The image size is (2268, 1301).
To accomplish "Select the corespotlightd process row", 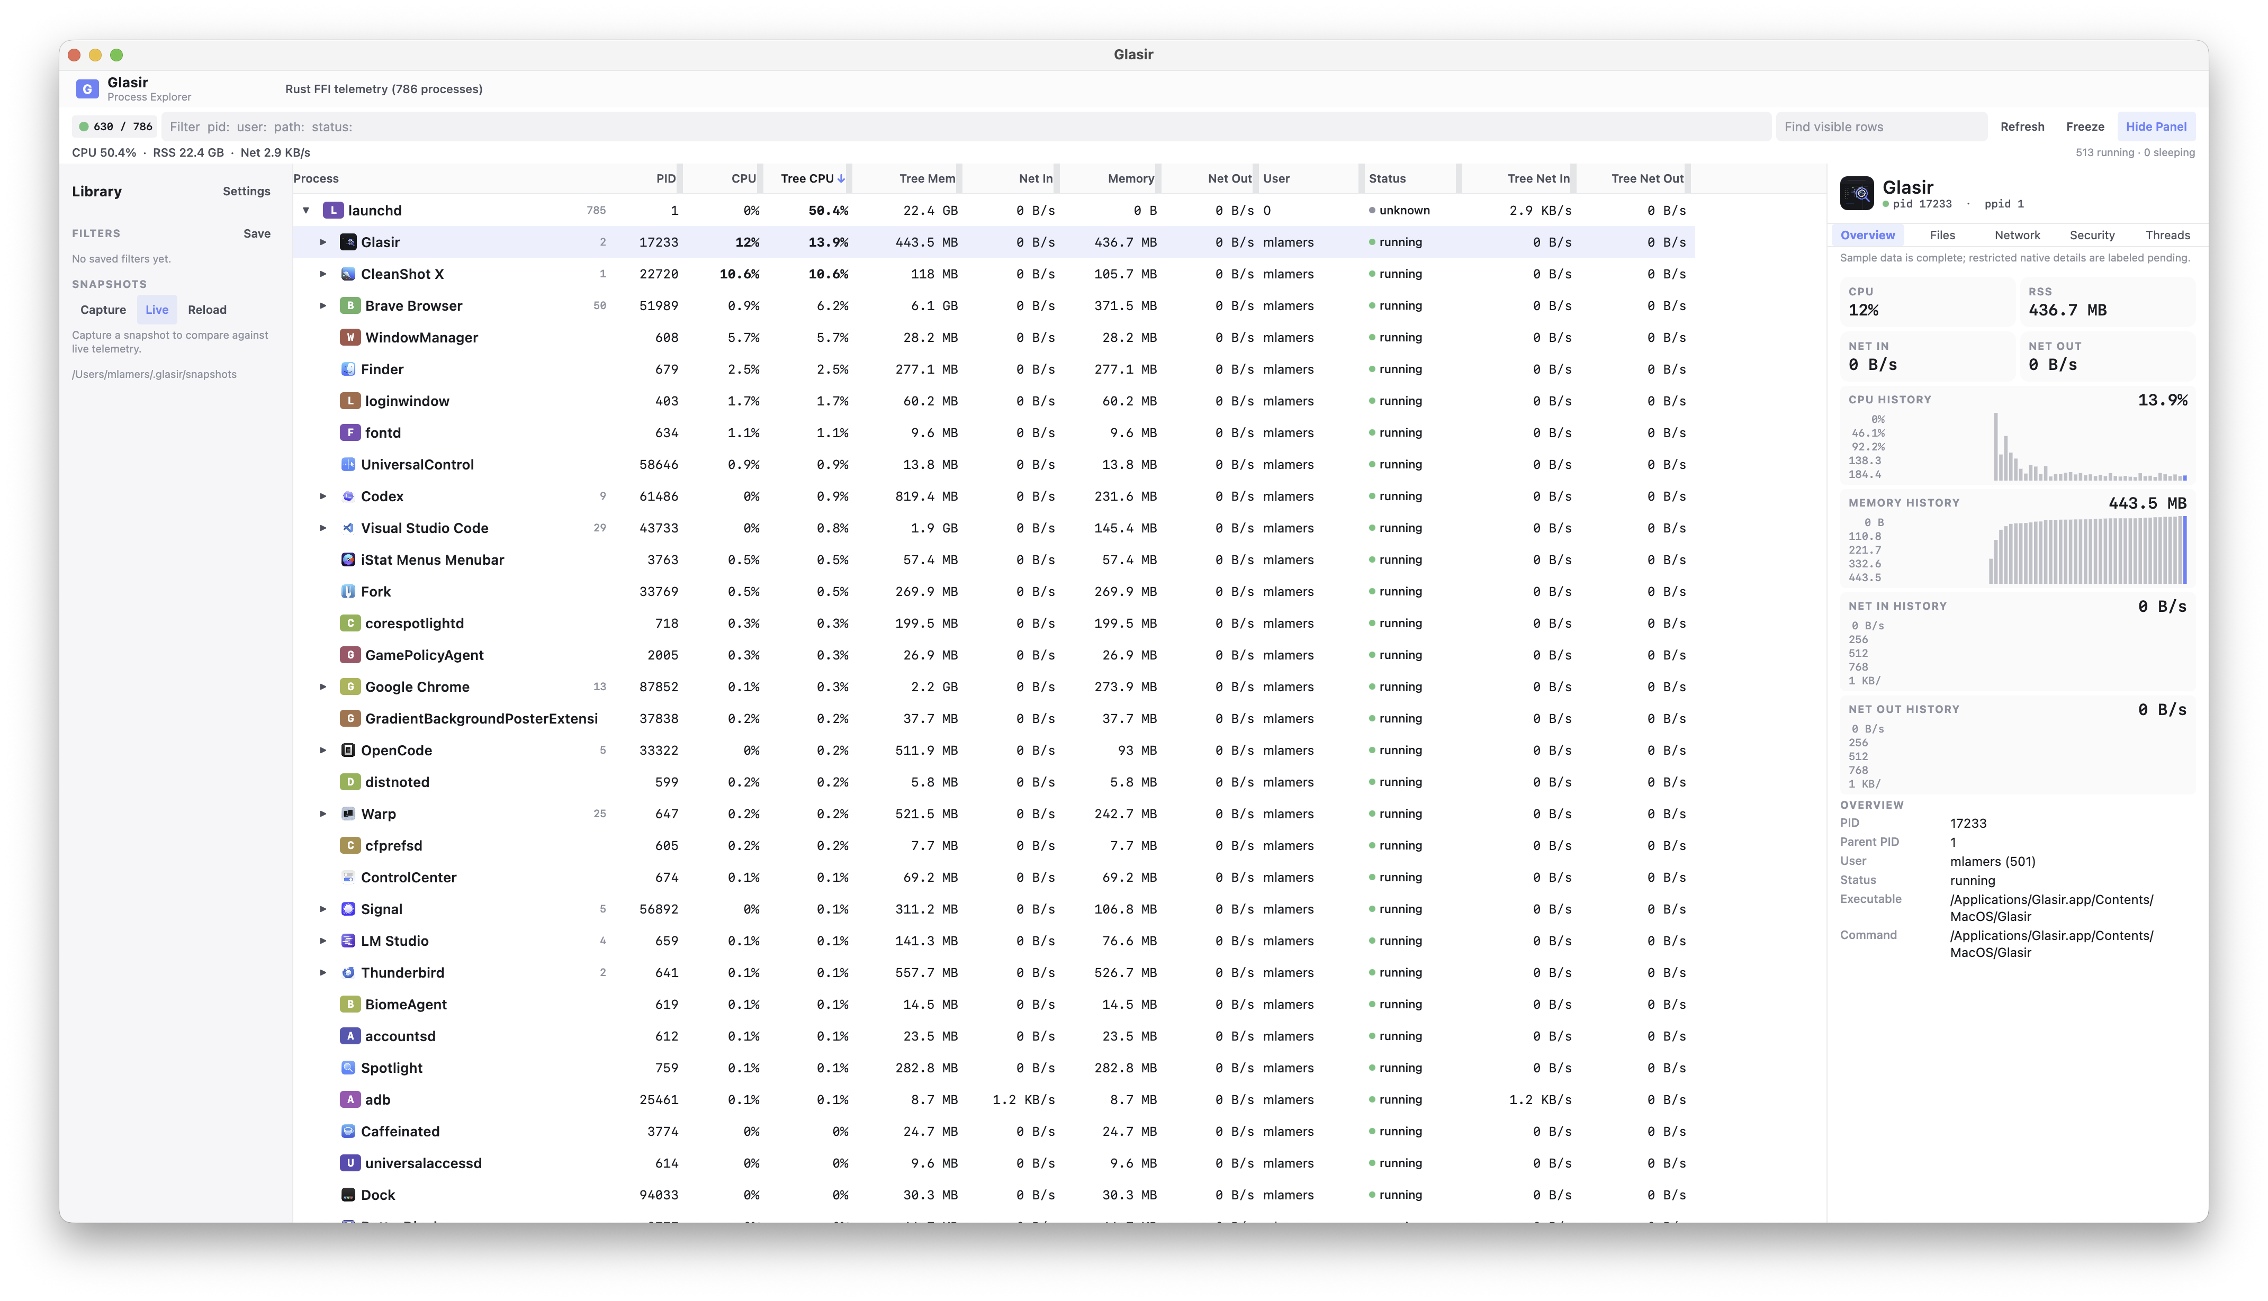I will tap(993, 623).
